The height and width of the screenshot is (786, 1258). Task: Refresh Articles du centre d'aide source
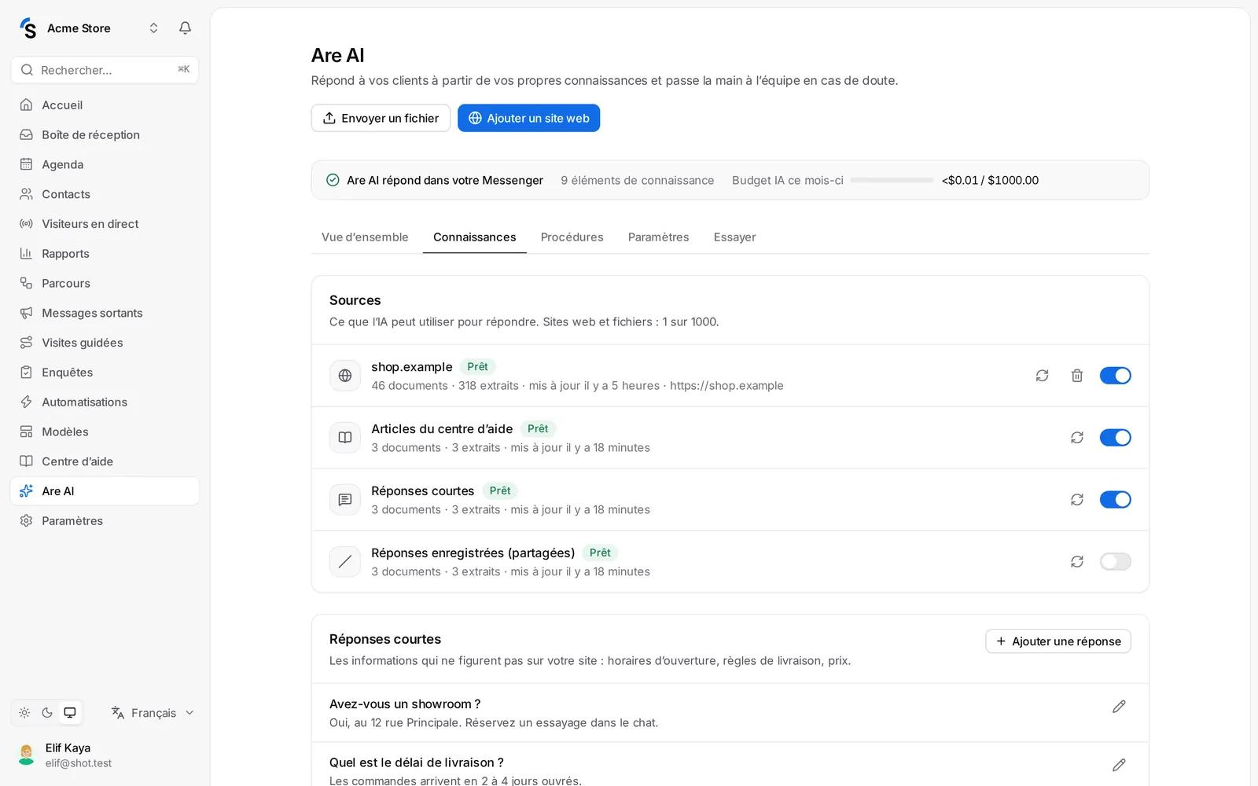coord(1077,438)
